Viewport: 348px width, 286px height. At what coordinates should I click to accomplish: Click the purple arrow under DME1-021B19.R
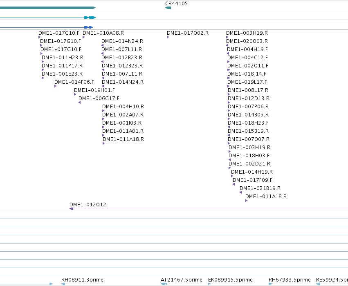pyautogui.click(x=240, y=192)
